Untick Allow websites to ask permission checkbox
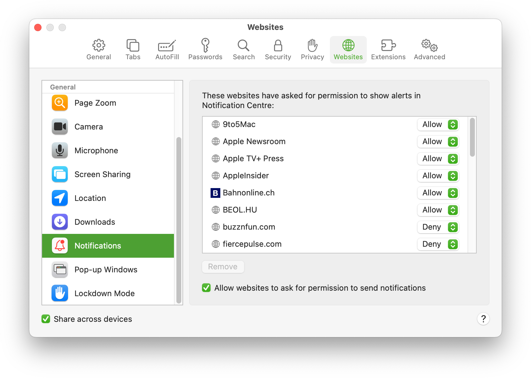 [x=206, y=288]
